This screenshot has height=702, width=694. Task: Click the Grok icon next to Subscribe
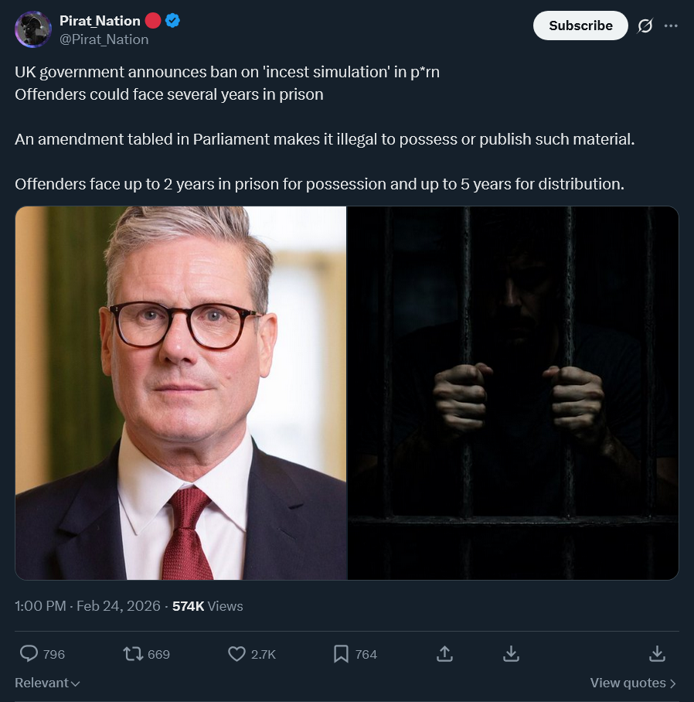[645, 26]
